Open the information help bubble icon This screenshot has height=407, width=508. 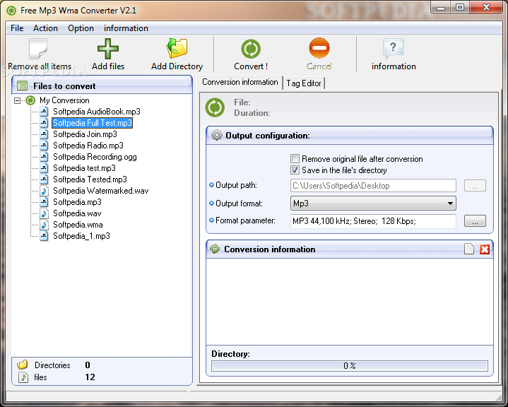[x=394, y=49]
